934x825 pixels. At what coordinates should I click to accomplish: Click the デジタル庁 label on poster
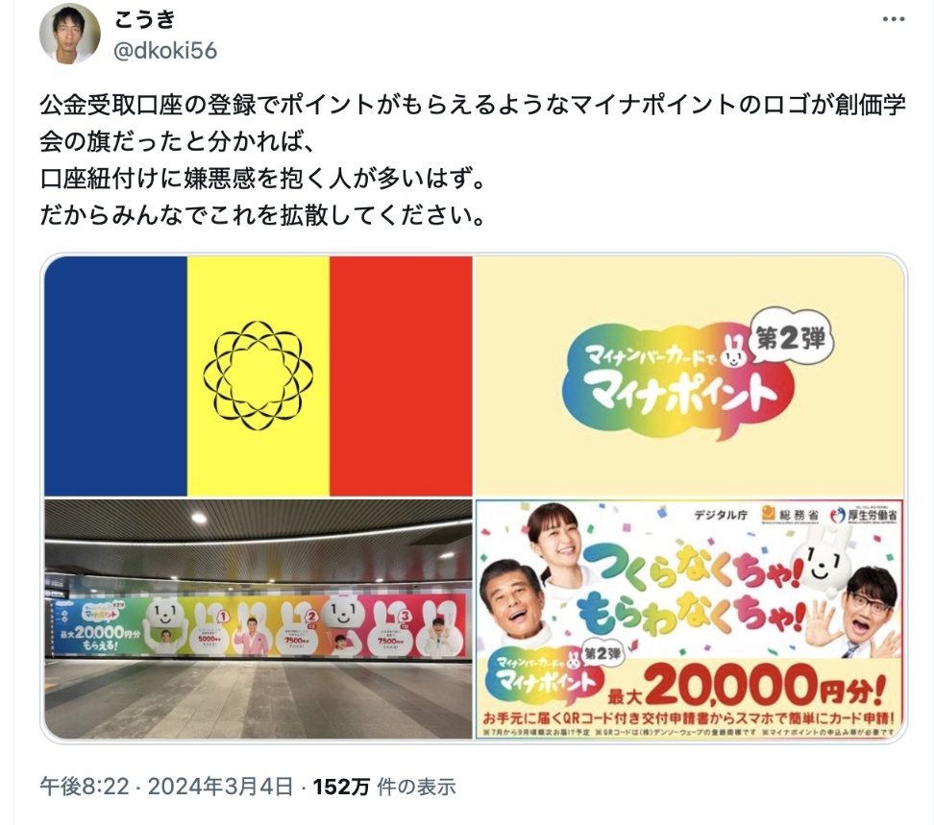(x=720, y=515)
